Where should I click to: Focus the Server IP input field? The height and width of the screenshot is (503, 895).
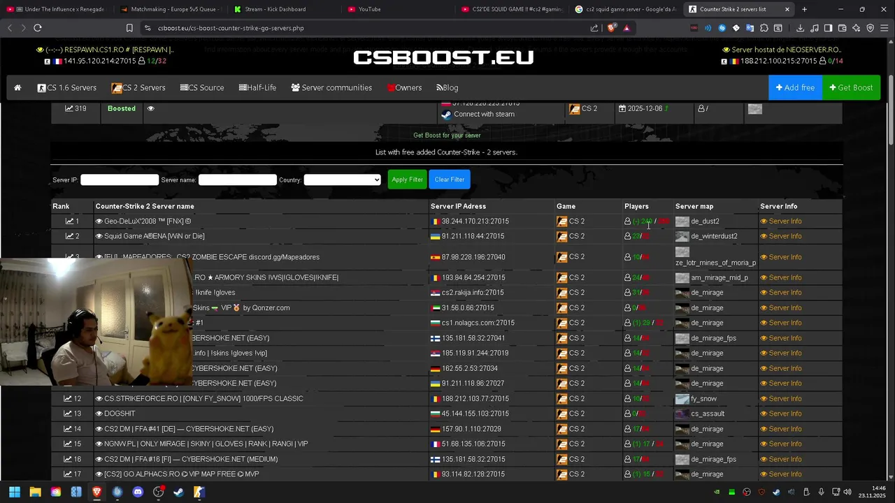click(120, 180)
